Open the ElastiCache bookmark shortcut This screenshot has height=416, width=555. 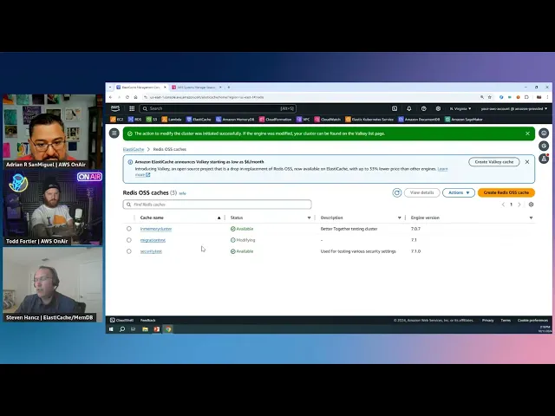pos(199,120)
